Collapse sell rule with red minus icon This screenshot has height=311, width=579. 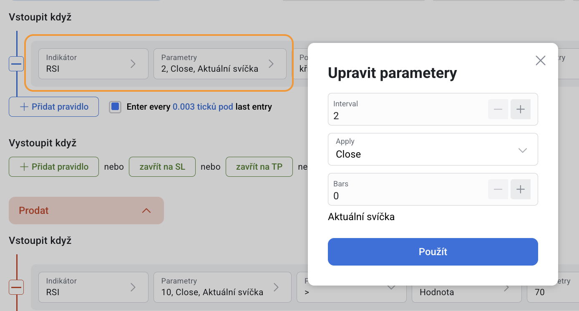click(x=16, y=287)
